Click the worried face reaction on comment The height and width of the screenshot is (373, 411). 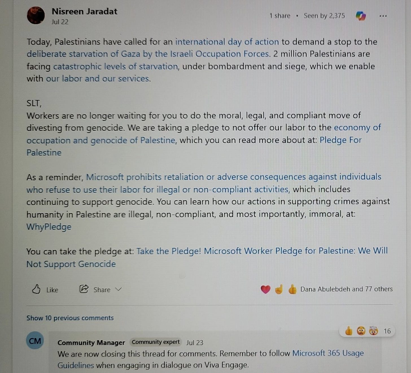click(x=361, y=331)
